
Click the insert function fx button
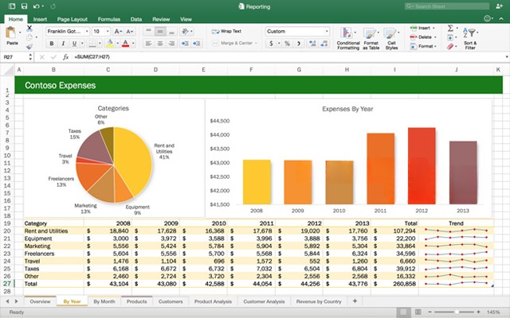[65, 57]
